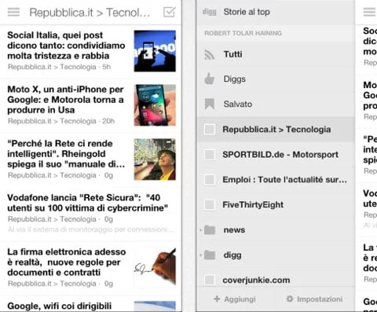Screen dimensions: 377x312
Task: Click the feed square next to Repubblica.it > Tecnologia
Action: click(x=210, y=129)
